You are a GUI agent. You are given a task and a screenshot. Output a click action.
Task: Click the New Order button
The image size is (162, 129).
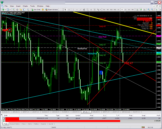pos(36,10)
